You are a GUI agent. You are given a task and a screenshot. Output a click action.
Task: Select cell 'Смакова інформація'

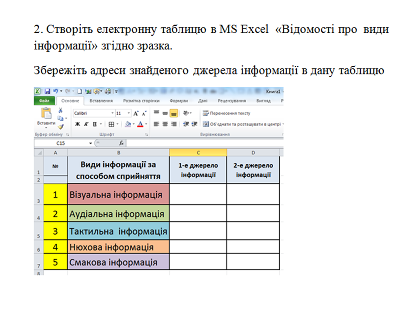click(x=118, y=262)
